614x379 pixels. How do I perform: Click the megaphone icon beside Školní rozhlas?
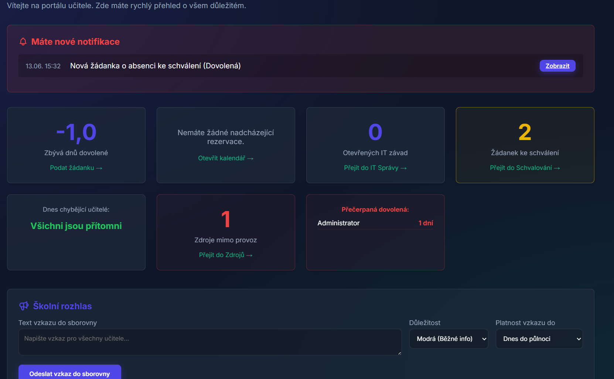[x=24, y=306]
